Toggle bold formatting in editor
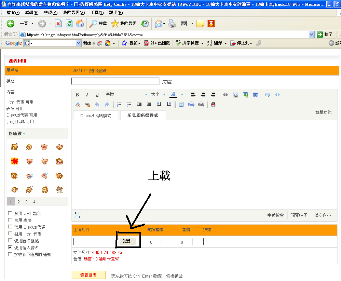 coord(77,95)
